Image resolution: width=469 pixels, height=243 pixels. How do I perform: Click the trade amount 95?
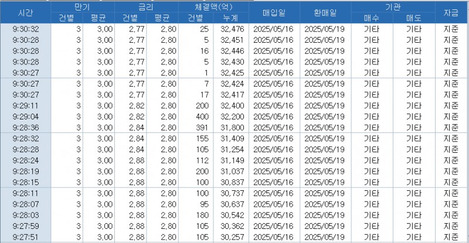pos(204,204)
